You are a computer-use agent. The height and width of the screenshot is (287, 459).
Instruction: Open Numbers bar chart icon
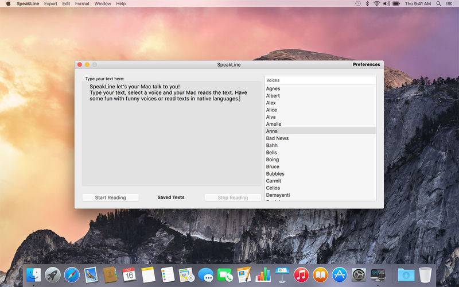263,275
